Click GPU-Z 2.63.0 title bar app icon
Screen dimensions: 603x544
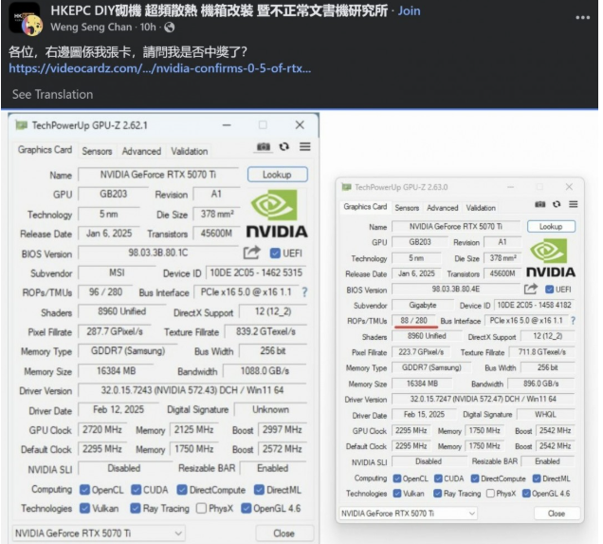coord(346,187)
